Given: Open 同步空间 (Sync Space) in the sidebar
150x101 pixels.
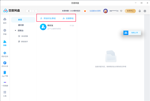Looking at the screenshot, I should tap(5, 54).
